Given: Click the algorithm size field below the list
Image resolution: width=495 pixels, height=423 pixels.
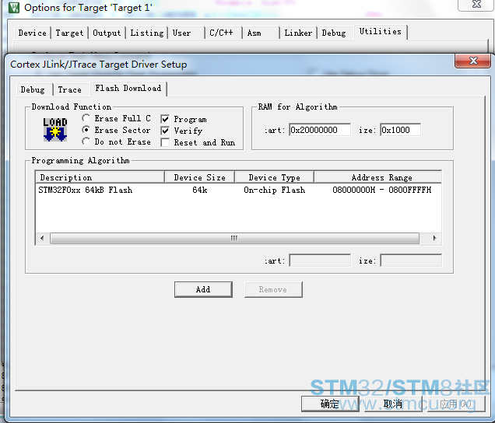Looking at the screenshot, I should pos(411,260).
